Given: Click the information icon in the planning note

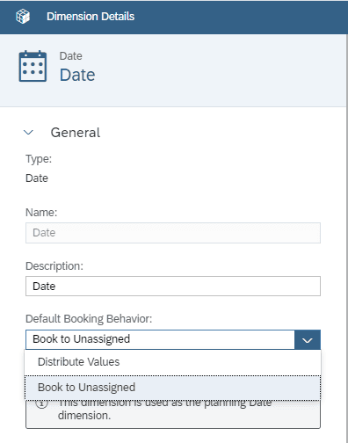Looking at the screenshot, I should 41,403.
